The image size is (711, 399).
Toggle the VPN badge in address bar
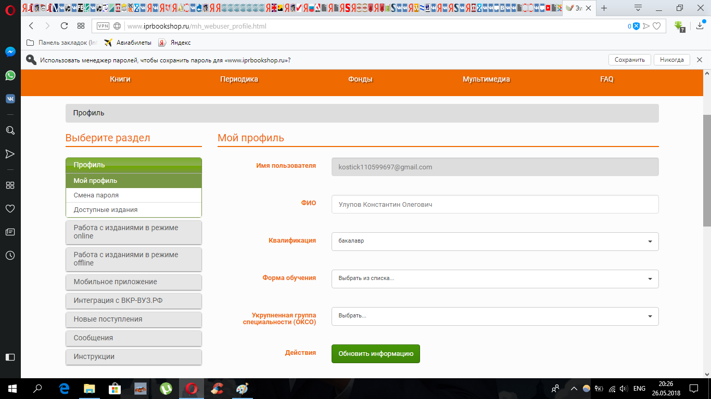point(103,26)
